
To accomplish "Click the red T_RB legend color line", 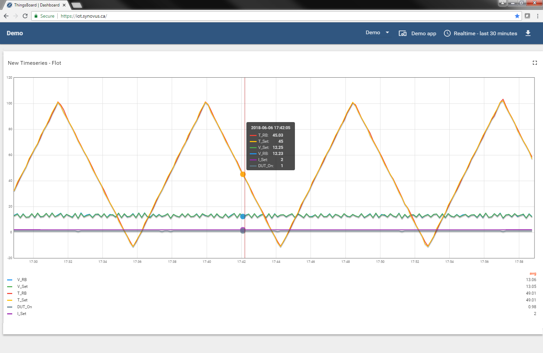I will point(10,293).
